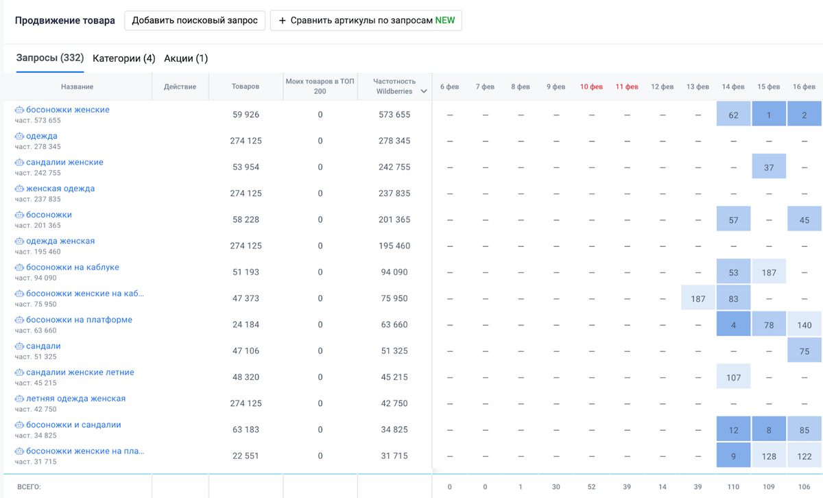Click the '10 фев' date column header
The width and height of the screenshot is (823, 498).
(x=591, y=86)
